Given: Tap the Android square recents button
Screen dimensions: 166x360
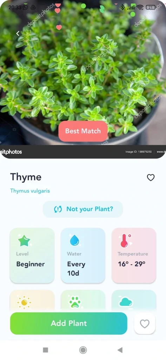Looking at the screenshot, I should tap(45, 350).
